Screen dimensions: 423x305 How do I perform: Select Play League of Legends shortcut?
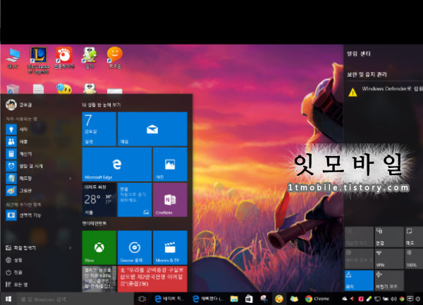pyautogui.click(x=38, y=60)
